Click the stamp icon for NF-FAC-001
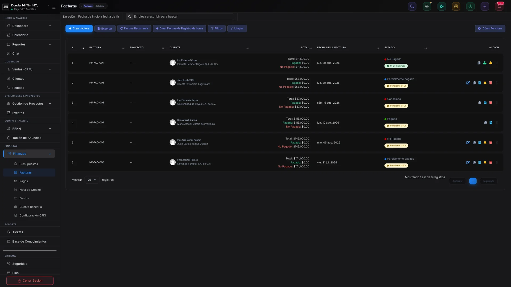This screenshot has width=511, height=287. 485,63
